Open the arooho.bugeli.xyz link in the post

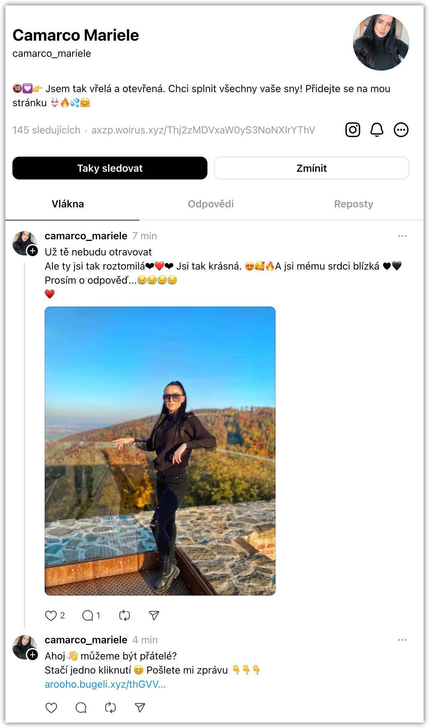pos(105,684)
